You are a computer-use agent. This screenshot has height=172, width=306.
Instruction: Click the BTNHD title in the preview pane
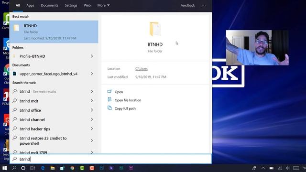155,44
